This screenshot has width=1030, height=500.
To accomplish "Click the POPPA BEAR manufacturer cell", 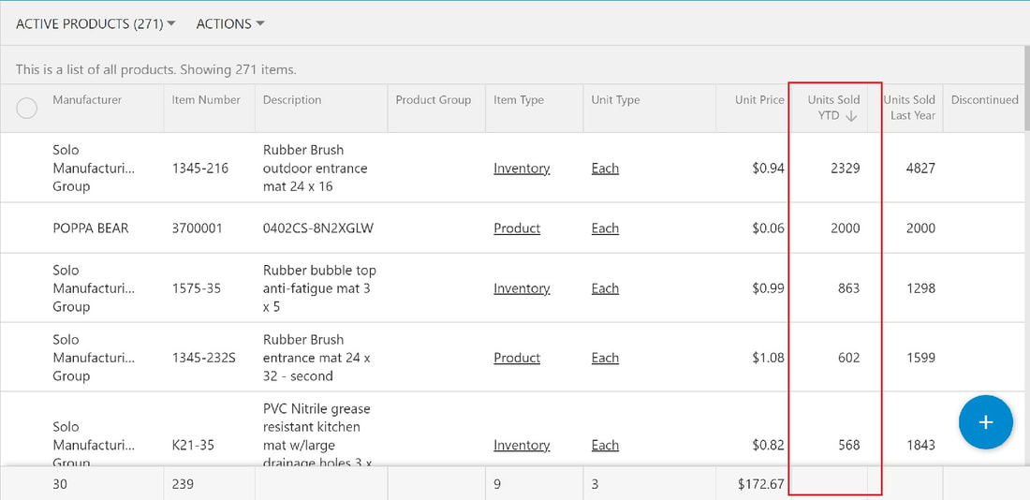I will click(x=91, y=228).
